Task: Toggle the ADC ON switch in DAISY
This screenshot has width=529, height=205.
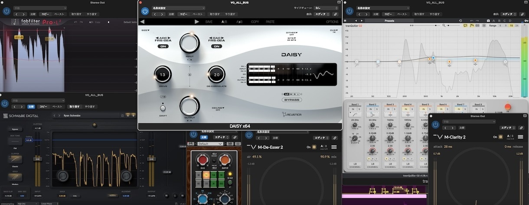Action: [x=163, y=46]
